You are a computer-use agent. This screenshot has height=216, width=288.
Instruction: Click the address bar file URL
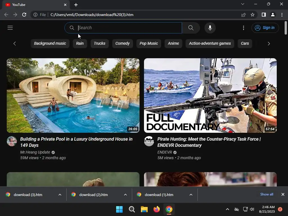[92, 15]
